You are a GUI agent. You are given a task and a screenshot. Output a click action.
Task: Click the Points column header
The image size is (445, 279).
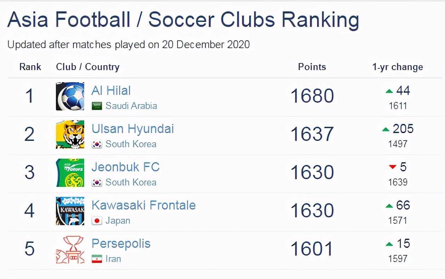coord(312,67)
